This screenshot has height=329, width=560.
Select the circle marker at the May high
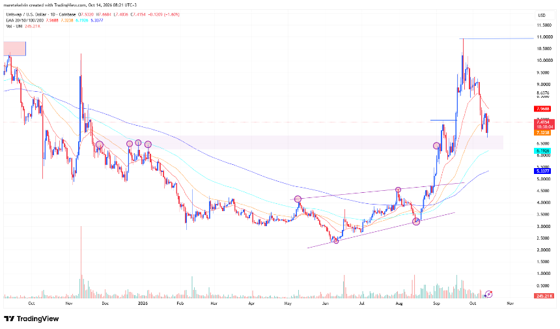(298, 199)
